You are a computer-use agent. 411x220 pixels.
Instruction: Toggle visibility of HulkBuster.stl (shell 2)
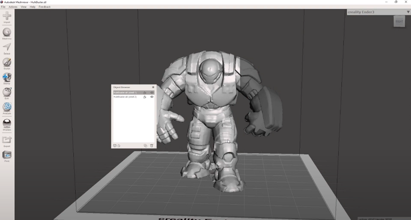[x=152, y=97]
